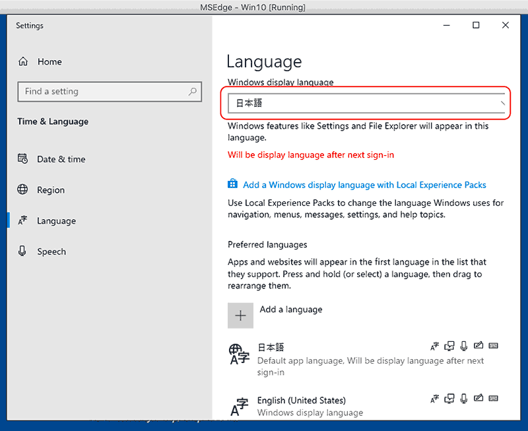Click the Home icon in the sidebar
The image size is (528, 431).
pos(23,62)
